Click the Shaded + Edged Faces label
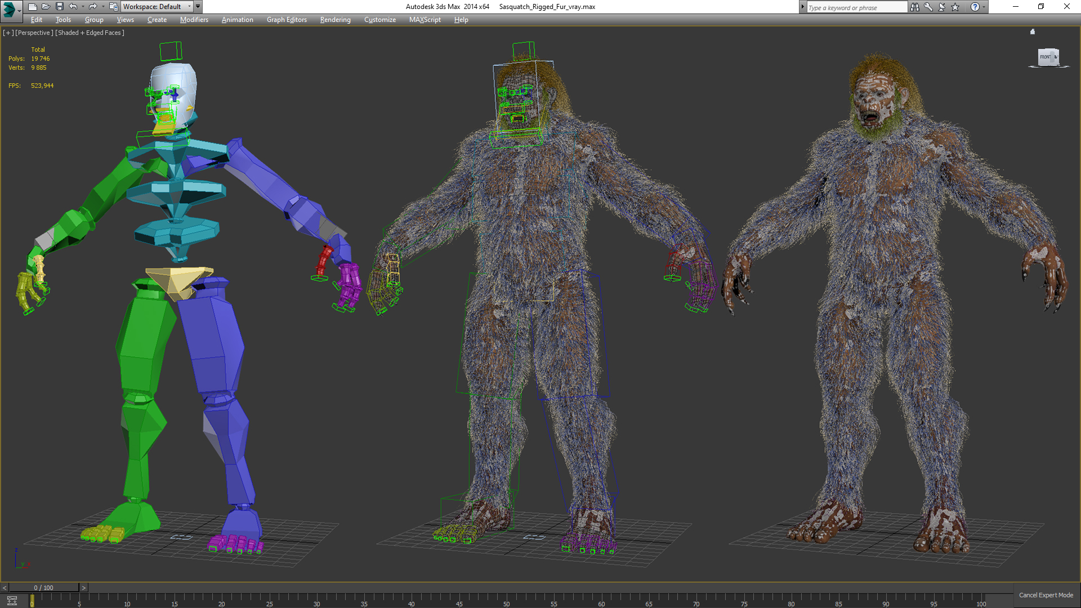This screenshot has height=608, width=1081. click(90, 33)
